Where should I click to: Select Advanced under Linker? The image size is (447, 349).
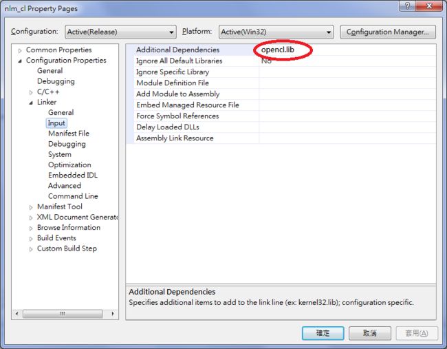tap(65, 185)
